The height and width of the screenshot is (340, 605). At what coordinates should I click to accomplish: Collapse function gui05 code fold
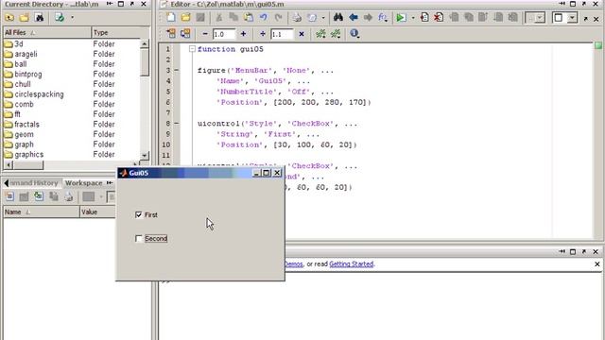(192, 49)
